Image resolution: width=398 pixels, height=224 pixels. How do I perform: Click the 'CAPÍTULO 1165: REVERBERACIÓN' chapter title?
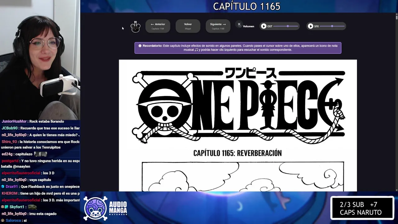(x=238, y=153)
